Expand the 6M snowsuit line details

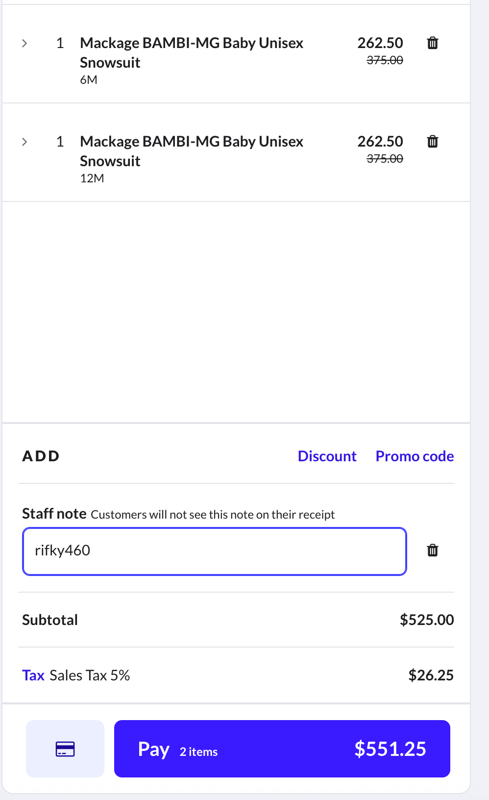click(24, 43)
